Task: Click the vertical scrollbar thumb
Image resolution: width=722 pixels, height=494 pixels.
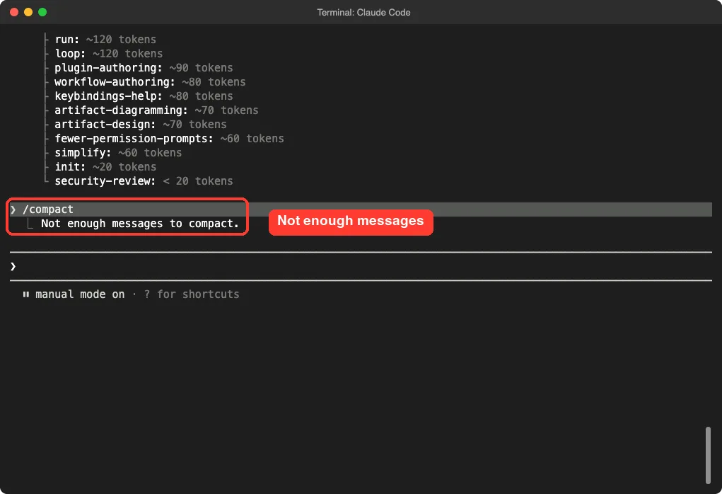Action: click(708, 455)
